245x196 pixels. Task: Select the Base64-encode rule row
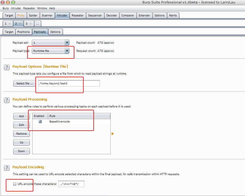(x=71, y=121)
